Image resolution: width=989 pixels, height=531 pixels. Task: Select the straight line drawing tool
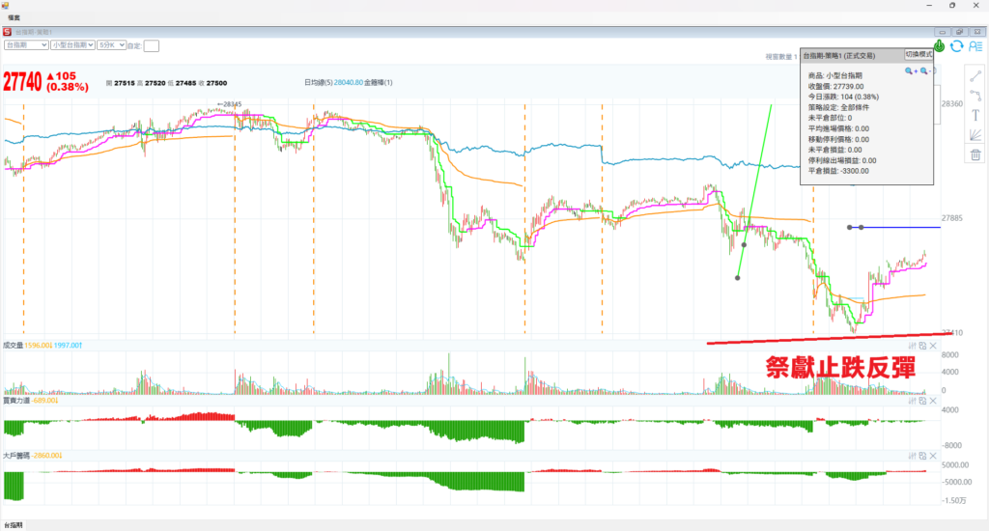[x=975, y=75]
